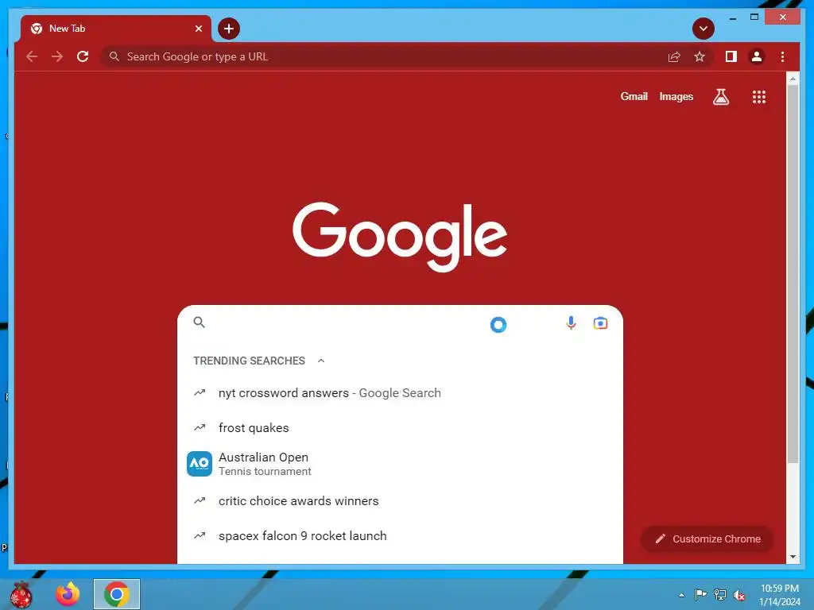Click the back navigation arrow

pyautogui.click(x=32, y=56)
